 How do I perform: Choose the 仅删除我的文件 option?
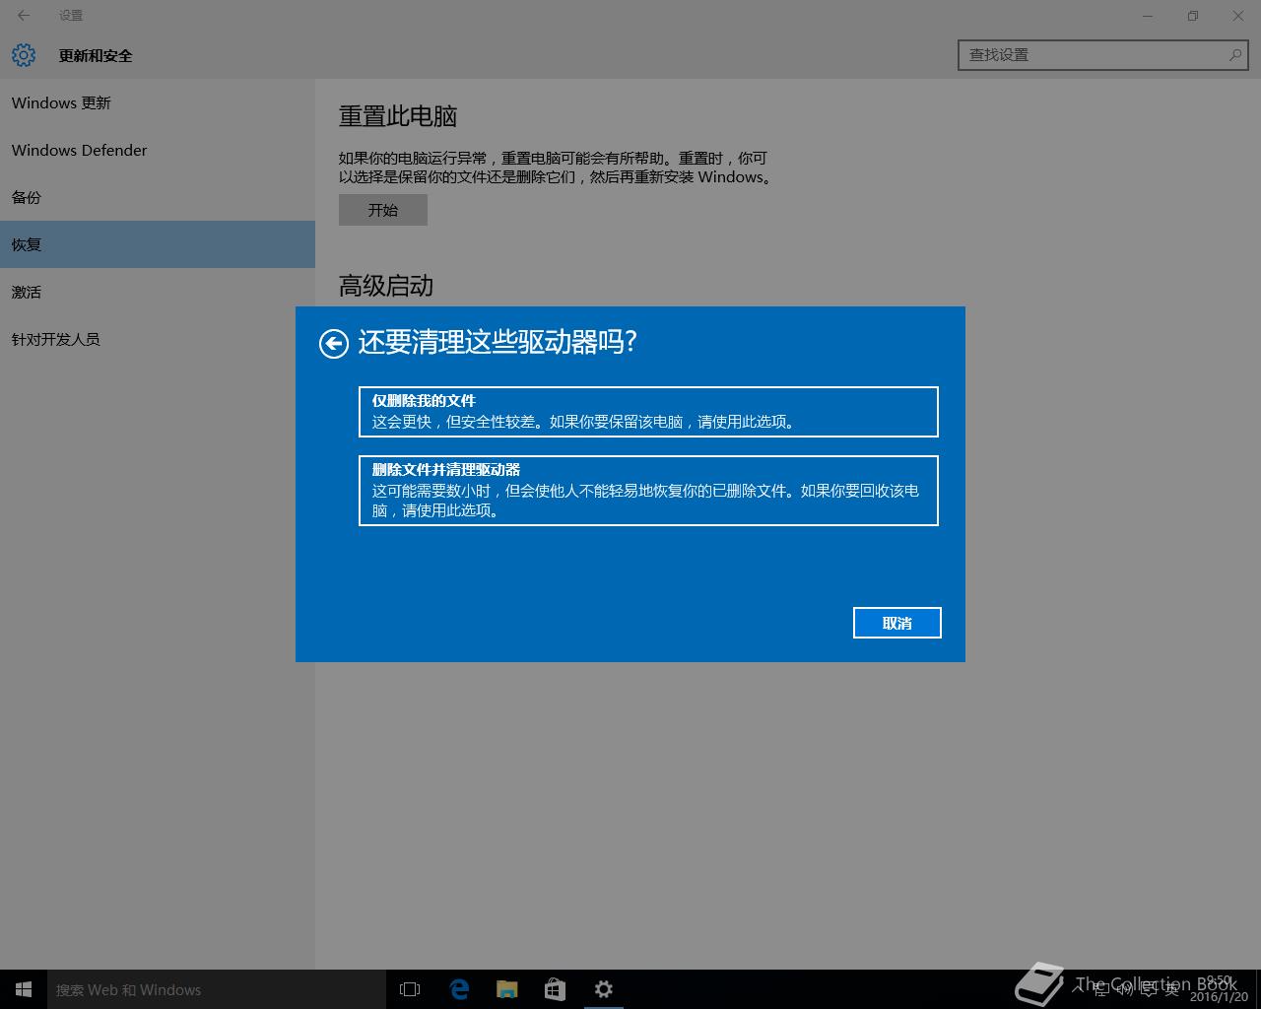(648, 412)
